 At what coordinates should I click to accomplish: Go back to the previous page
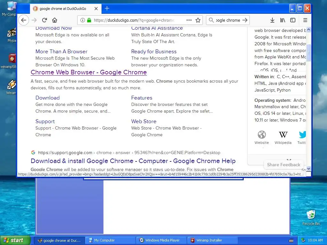click(24, 20)
